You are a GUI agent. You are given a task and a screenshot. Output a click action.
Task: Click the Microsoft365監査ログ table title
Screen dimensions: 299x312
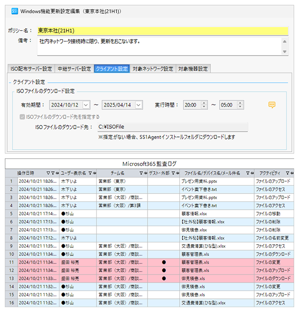click(x=149, y=164)
